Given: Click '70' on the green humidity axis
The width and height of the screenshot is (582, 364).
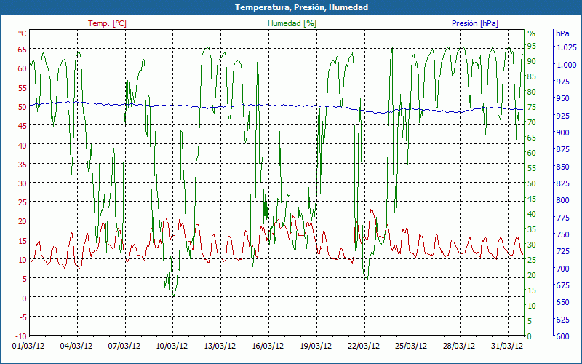Looking at the screenshot, I should click(532, 122).
